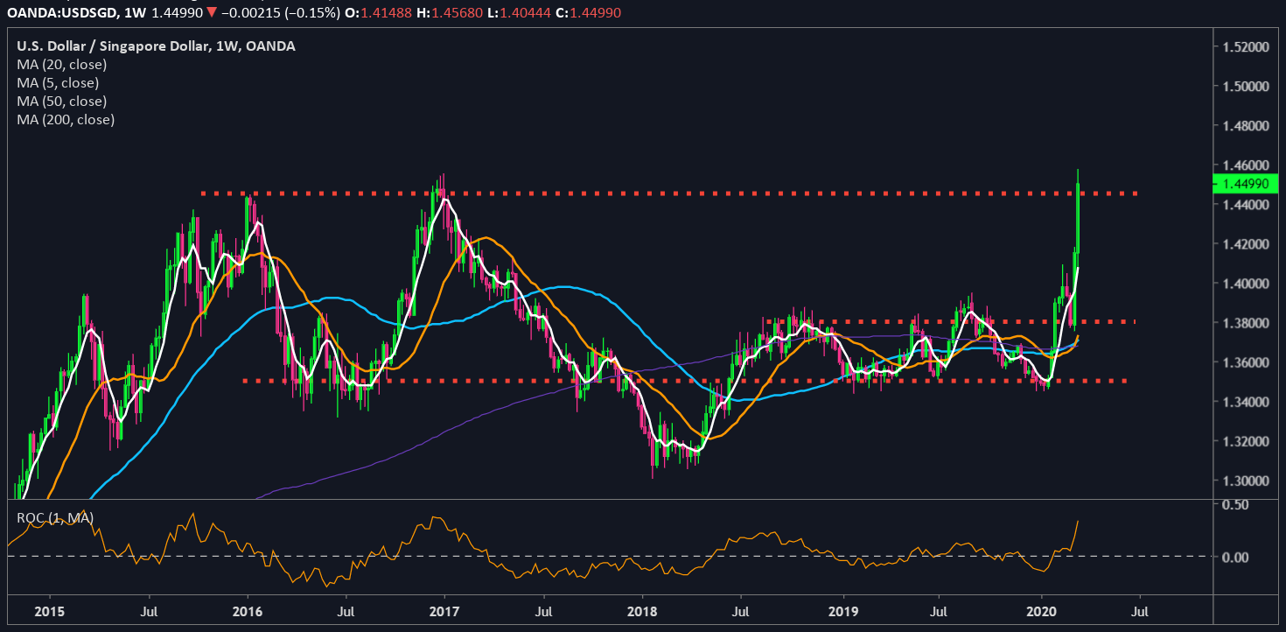Click the 2015 label on time axis
The image size is (1286, 632).
pos(50,610)
